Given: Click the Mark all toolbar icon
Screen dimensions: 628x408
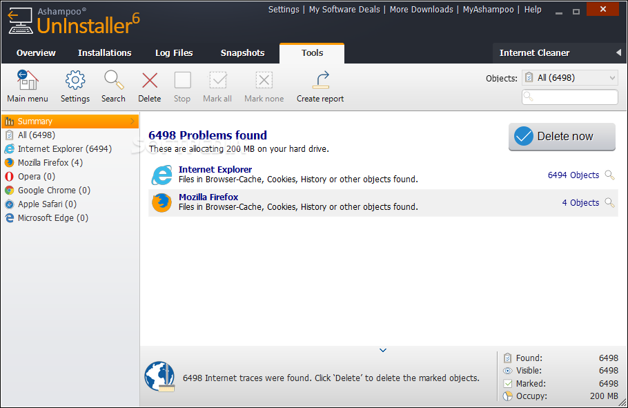Looking at the screenshot, I should pos(218,80).
